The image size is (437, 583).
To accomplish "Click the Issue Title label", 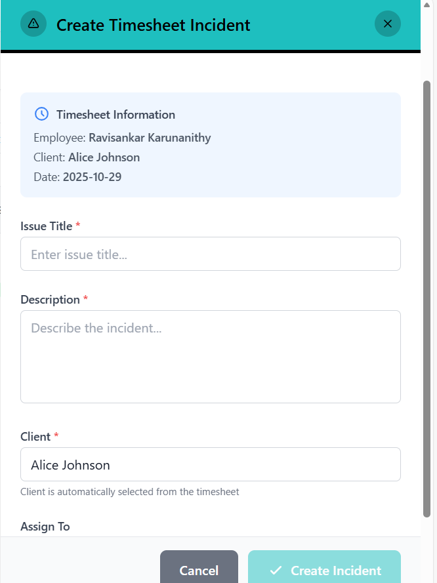I will point(46,226).
